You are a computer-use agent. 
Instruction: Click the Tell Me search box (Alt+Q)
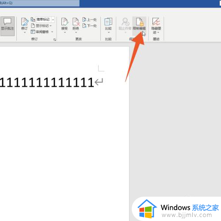40,3
